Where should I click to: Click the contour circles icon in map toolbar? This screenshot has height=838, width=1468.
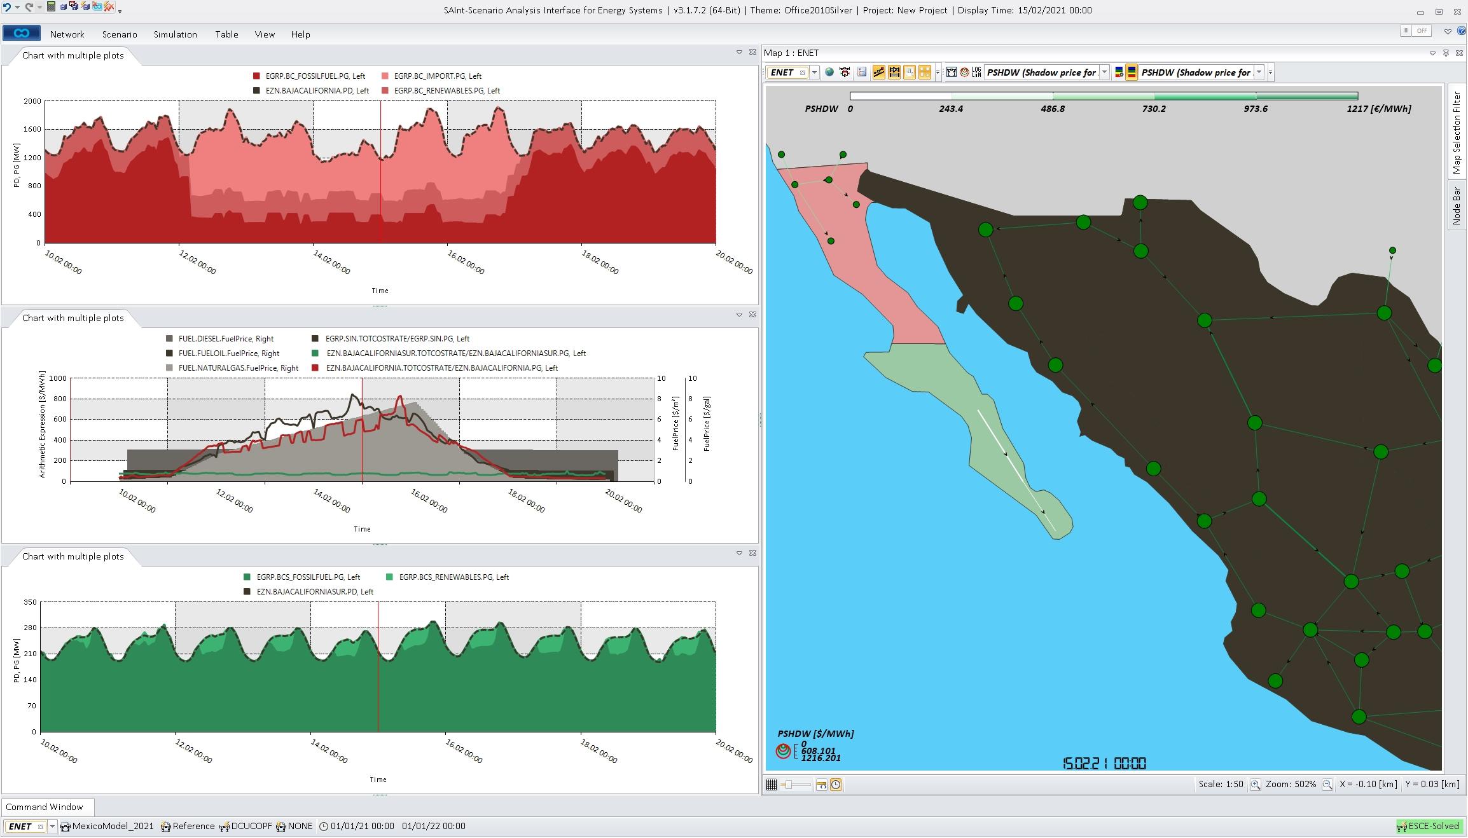tap(964, 72)
